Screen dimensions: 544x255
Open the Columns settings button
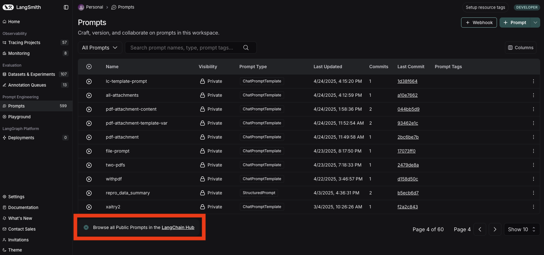[520, 48]
